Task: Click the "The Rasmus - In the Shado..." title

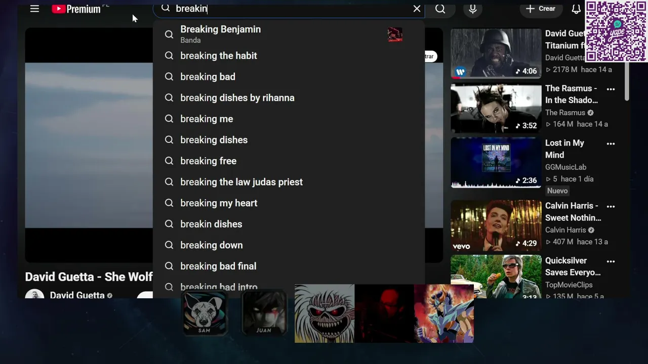Action: [x=572, y=94]
